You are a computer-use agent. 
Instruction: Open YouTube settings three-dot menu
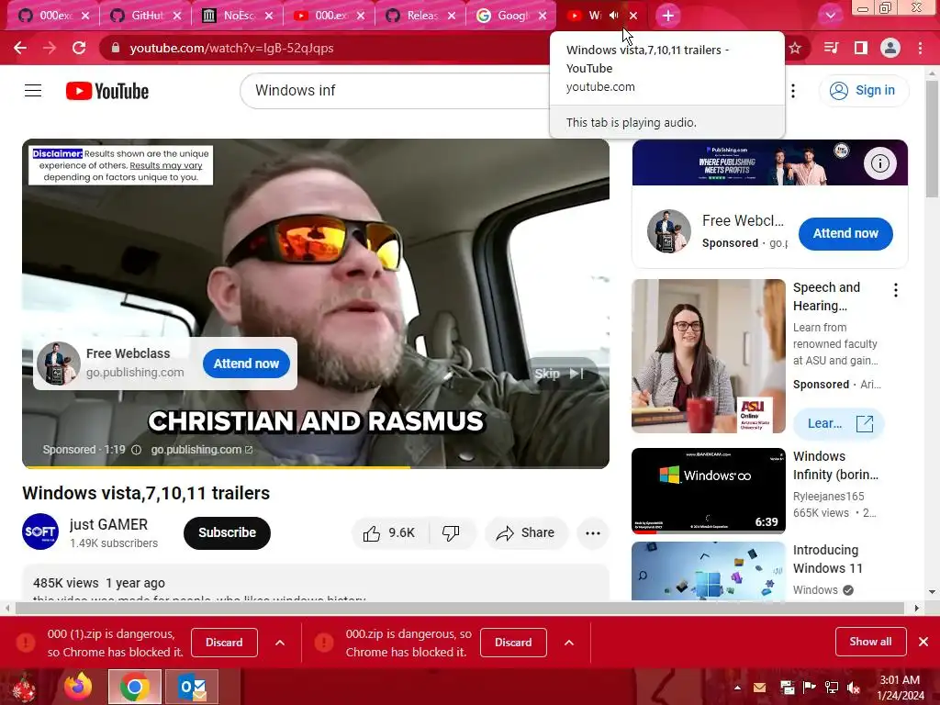pyautogui.click(x=793, y=91)
